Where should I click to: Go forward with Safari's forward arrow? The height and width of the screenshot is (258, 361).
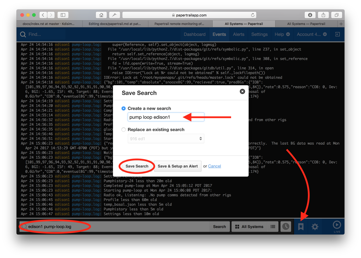click(51, 15)
